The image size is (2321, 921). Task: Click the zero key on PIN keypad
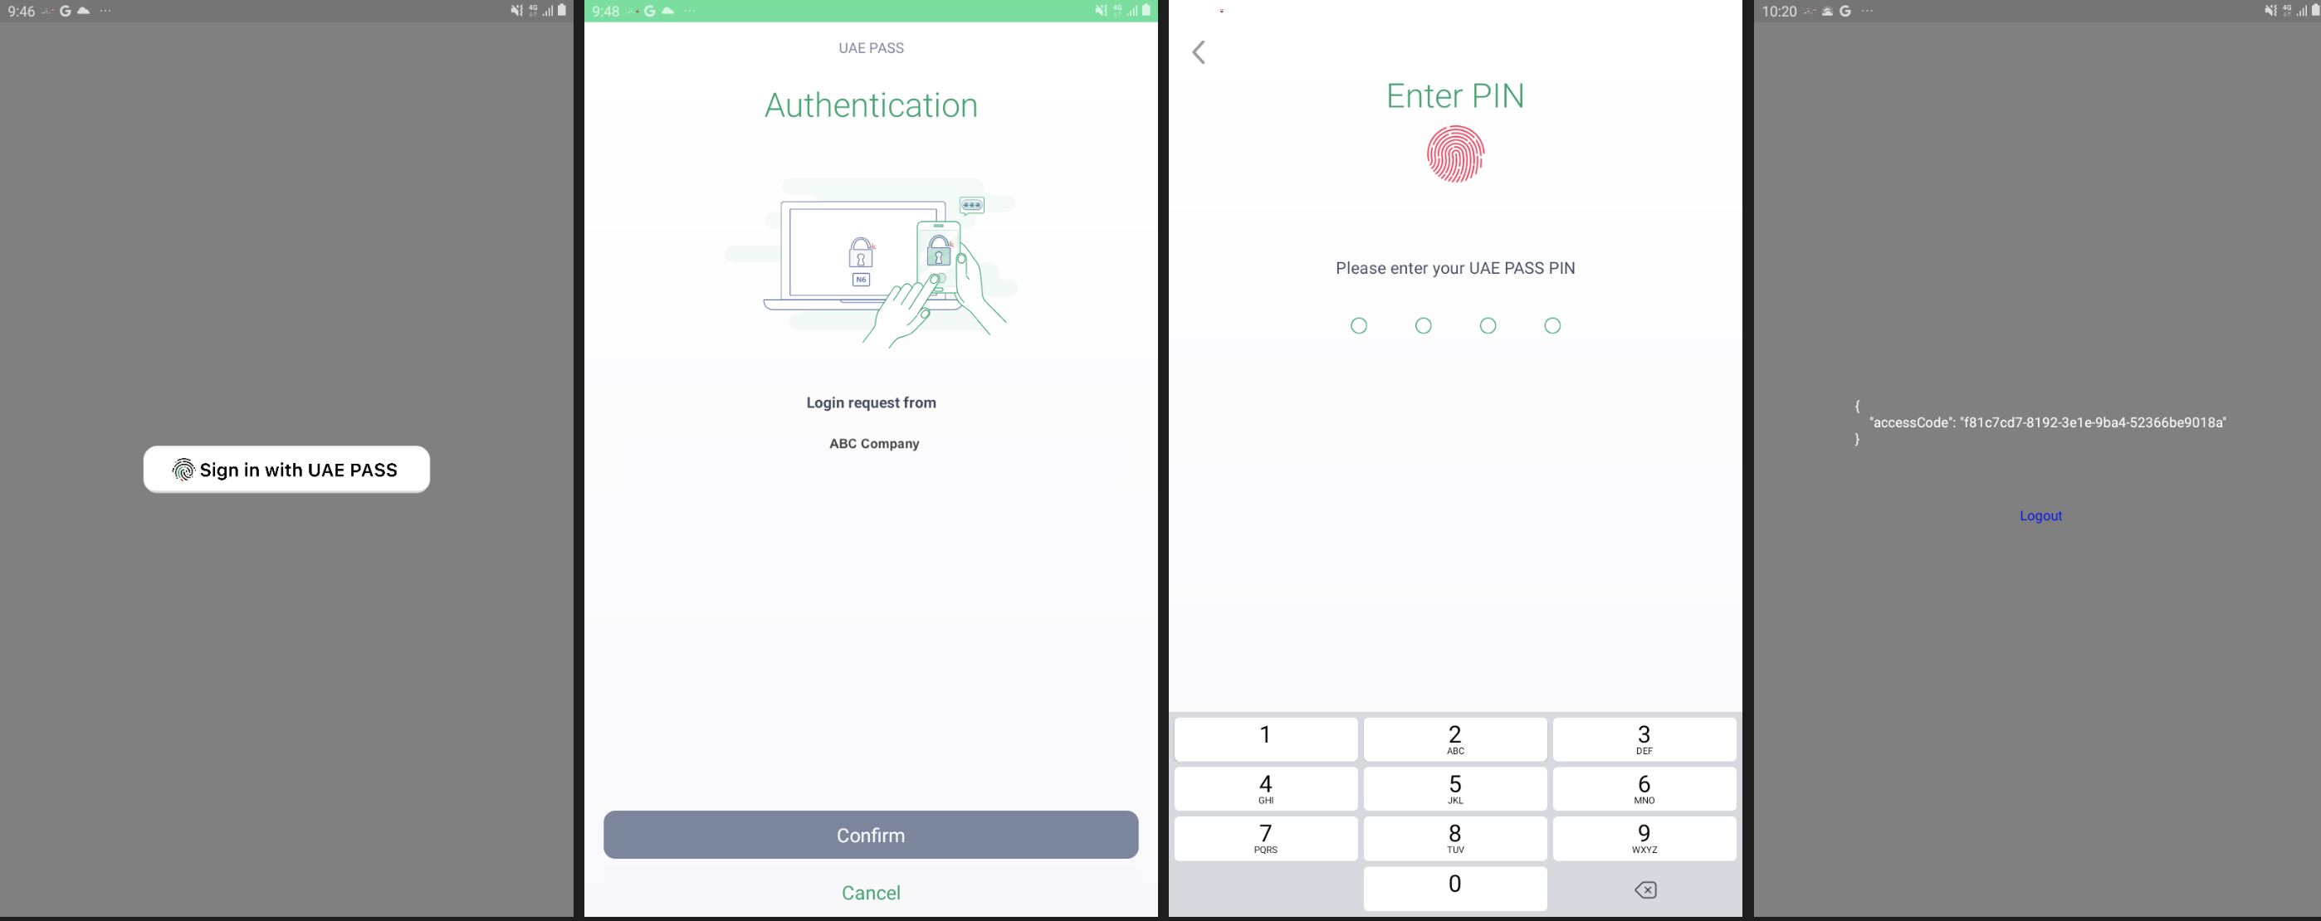click(1455, 884)
